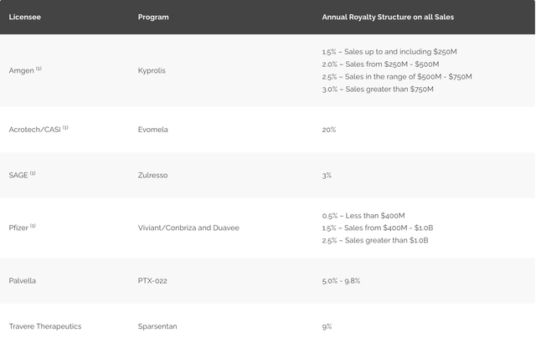Click the 1.5% sales up to $250M line
The height and width of the screenshot is (348, 536).
389,52
